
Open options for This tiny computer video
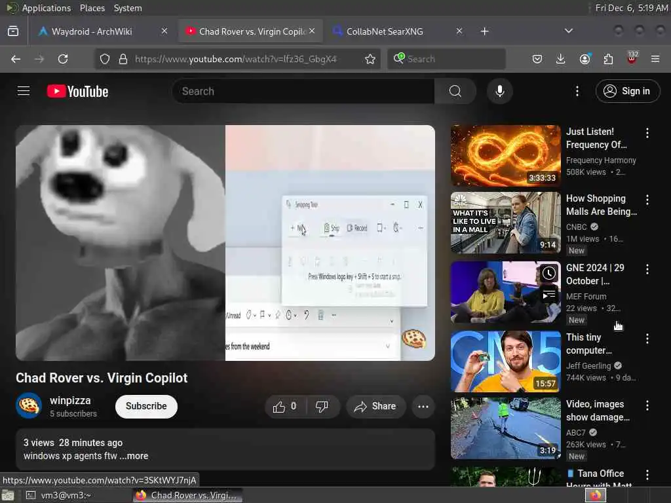pos(647,339)
